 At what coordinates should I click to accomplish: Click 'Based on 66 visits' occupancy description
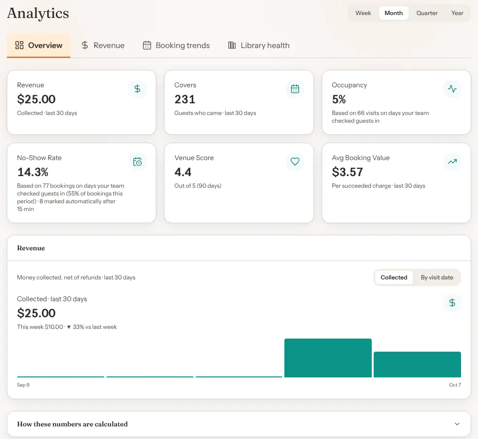pos(380,117)
